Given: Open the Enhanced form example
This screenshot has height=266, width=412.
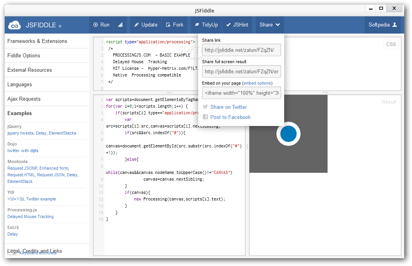Looking at the screenshot, I should [x=54, y=168].
